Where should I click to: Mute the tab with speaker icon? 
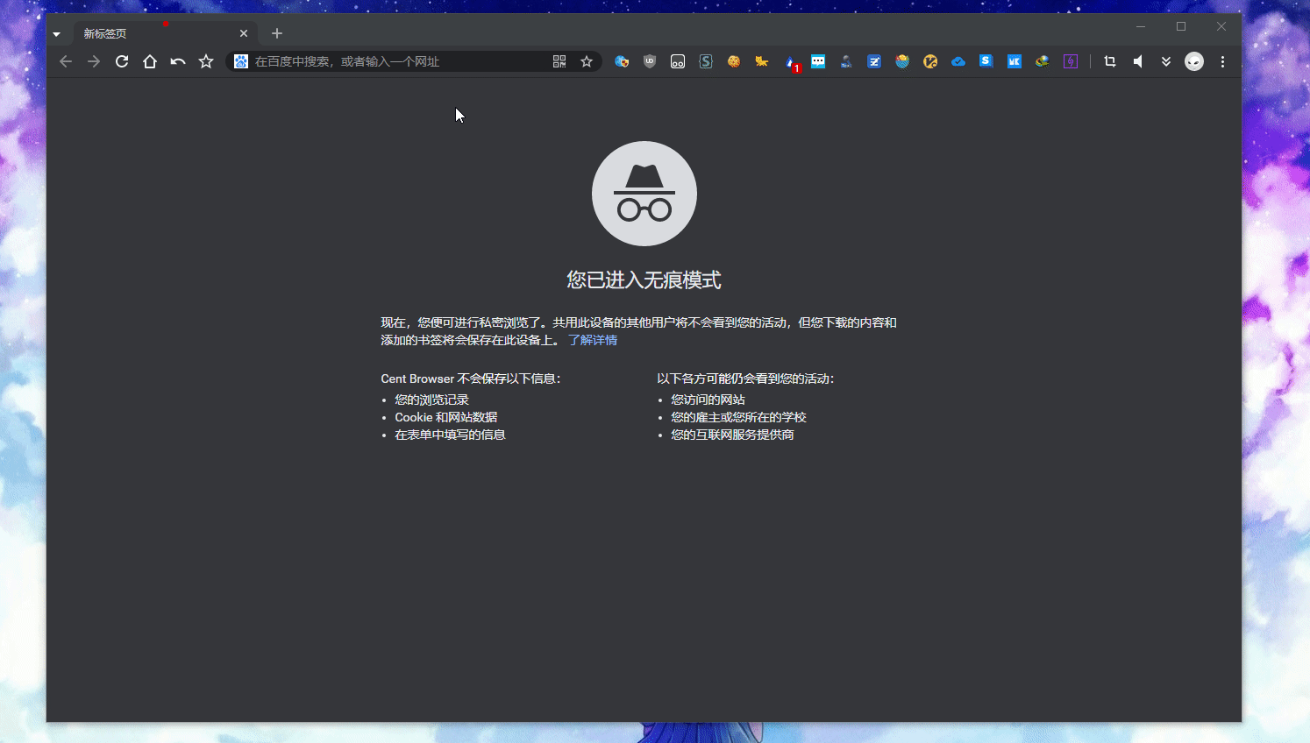[1138, 61]
